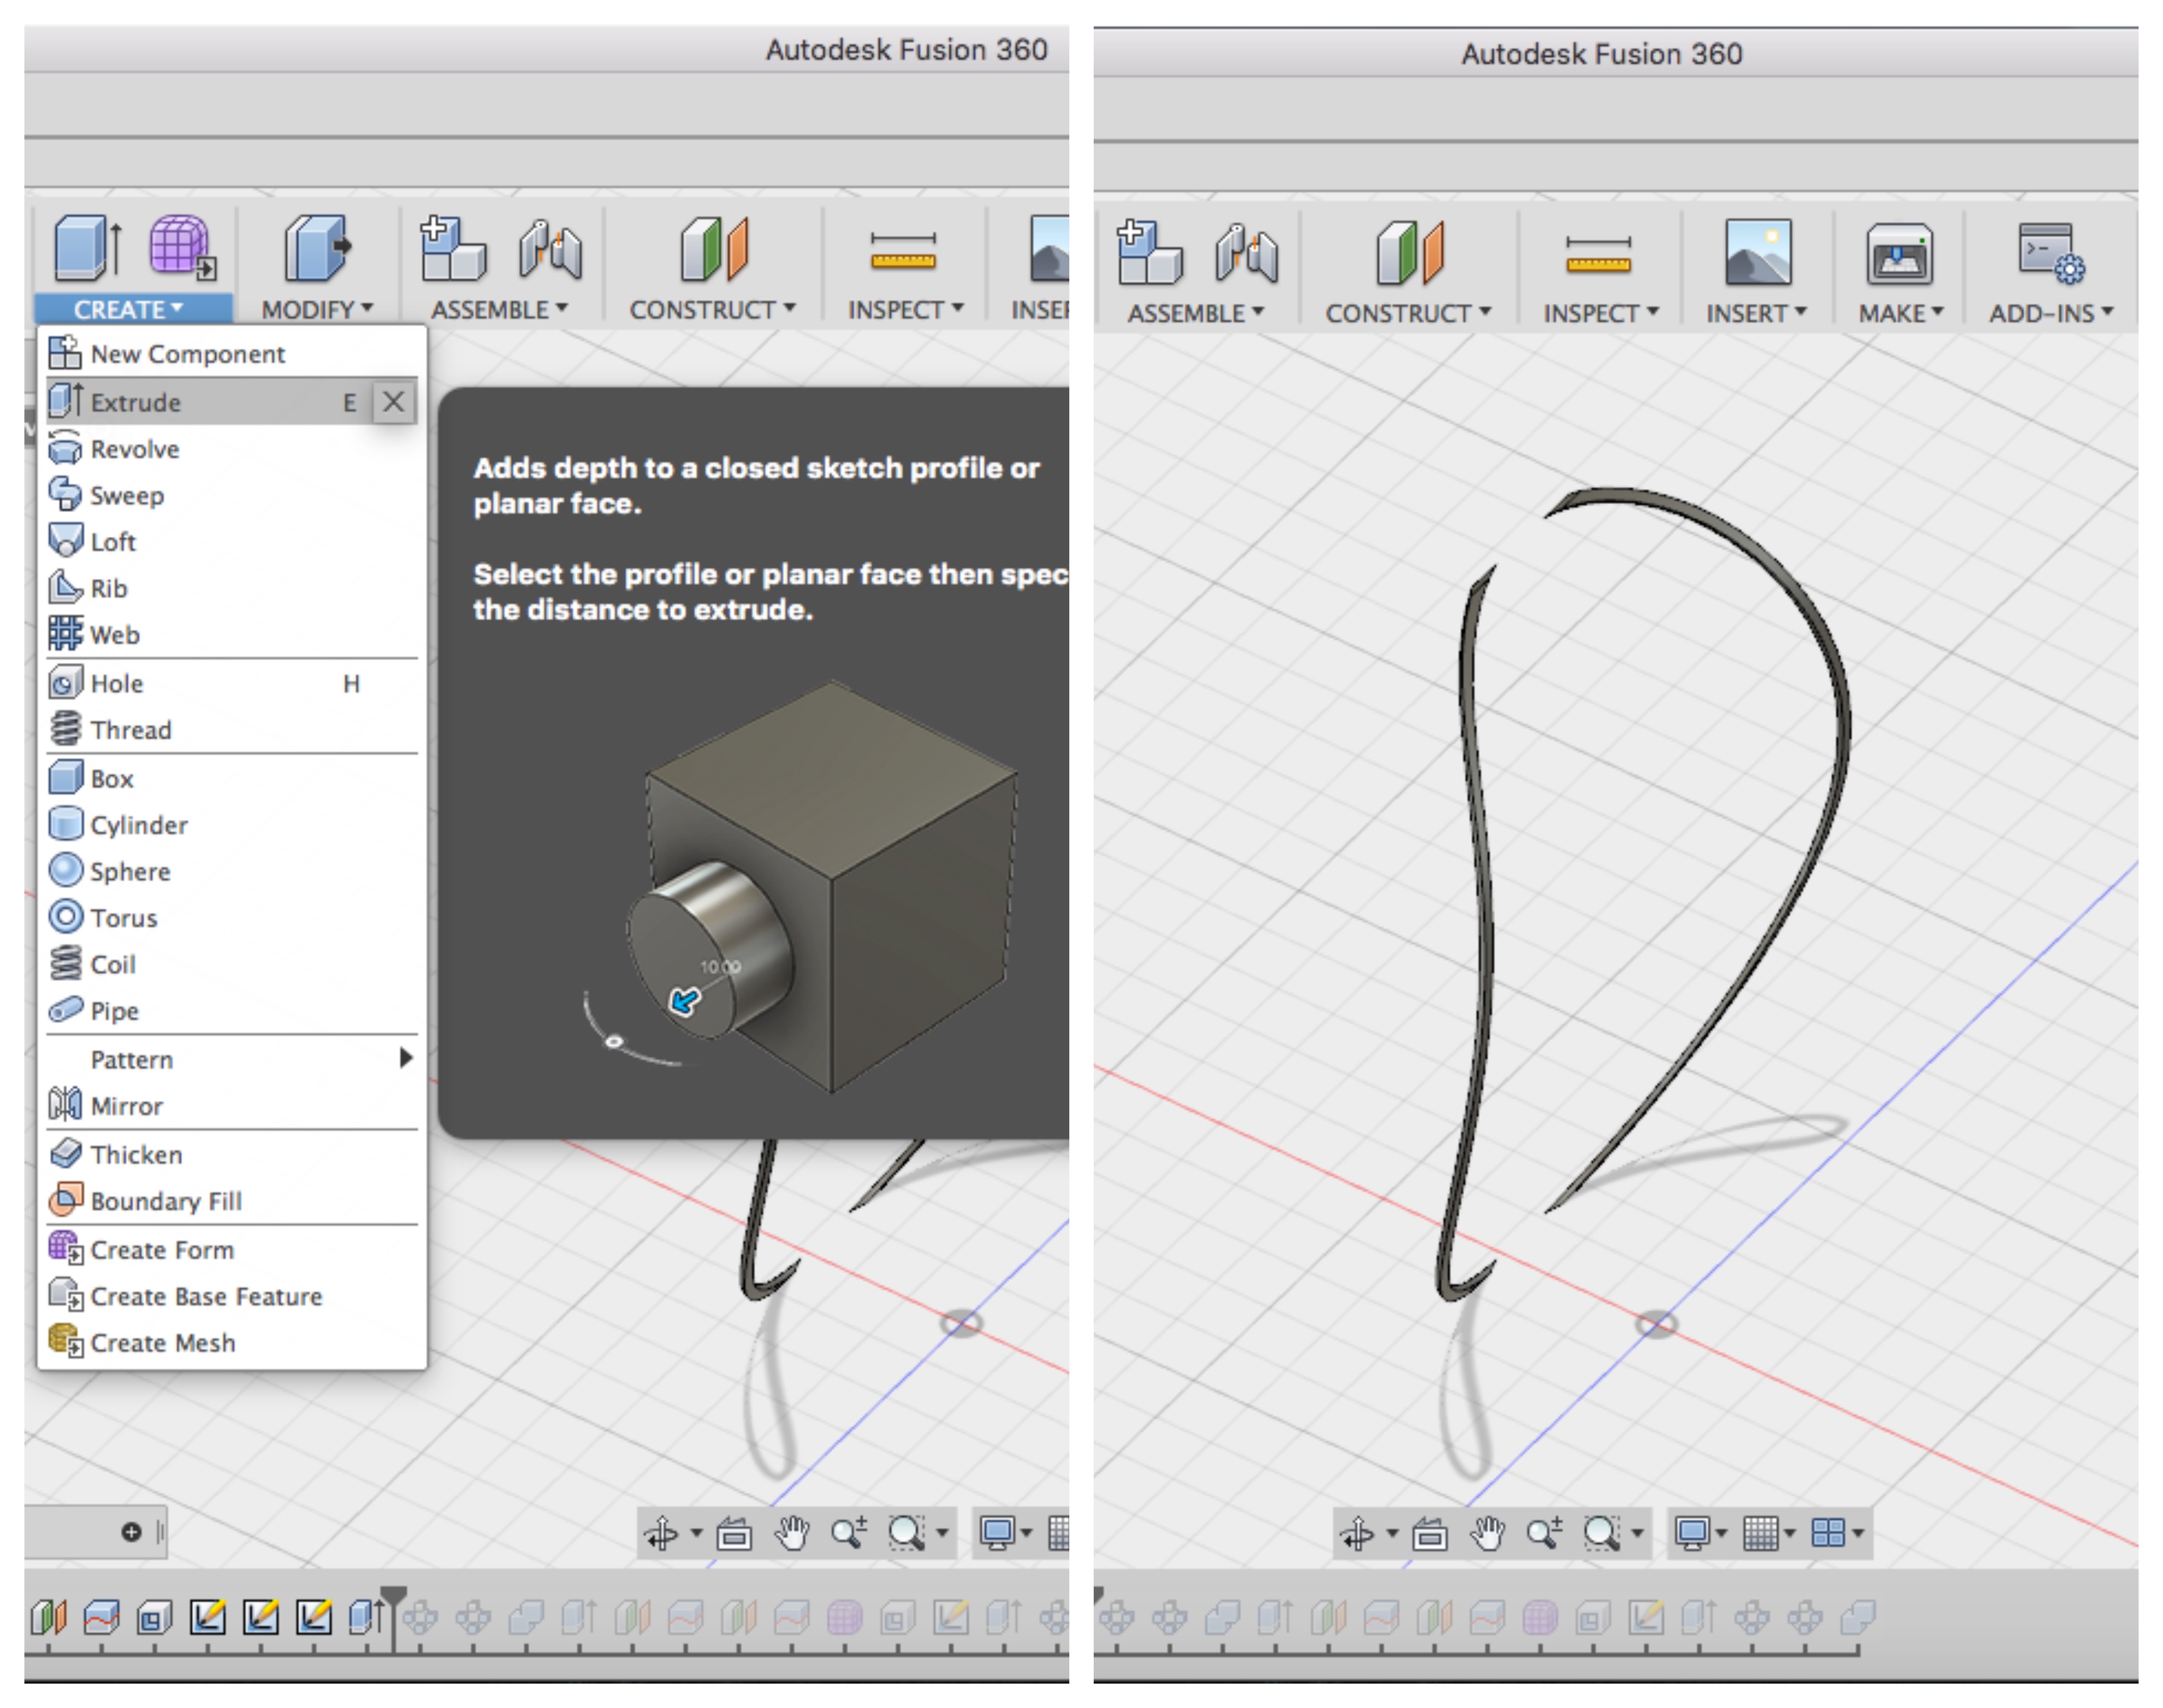Click Offset Plane icon in right window toolbar
Screen dimensions: 2163x1708
point(1410,253)
